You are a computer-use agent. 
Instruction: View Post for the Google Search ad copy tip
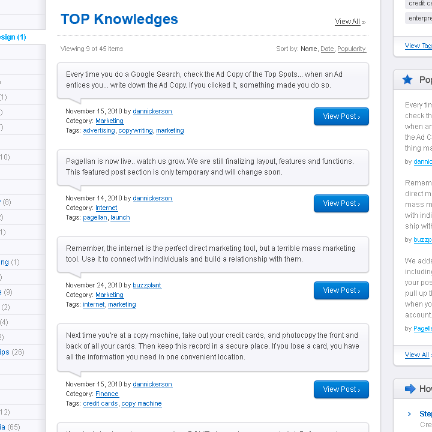coord(341,116)
